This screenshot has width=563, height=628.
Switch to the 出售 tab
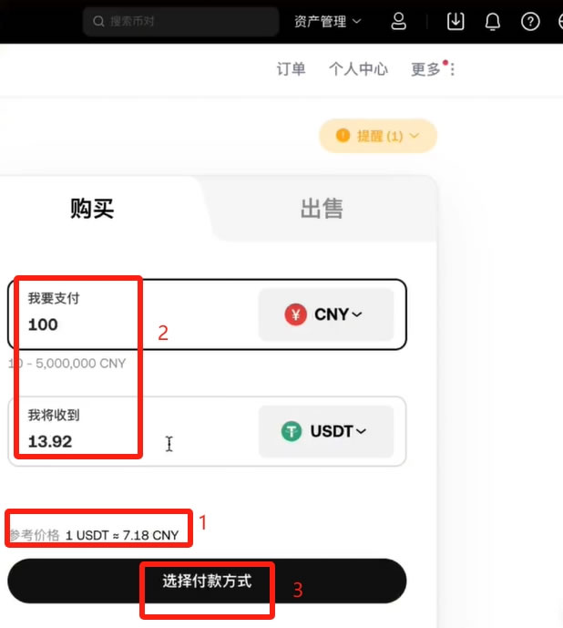[x=322, y=209]
